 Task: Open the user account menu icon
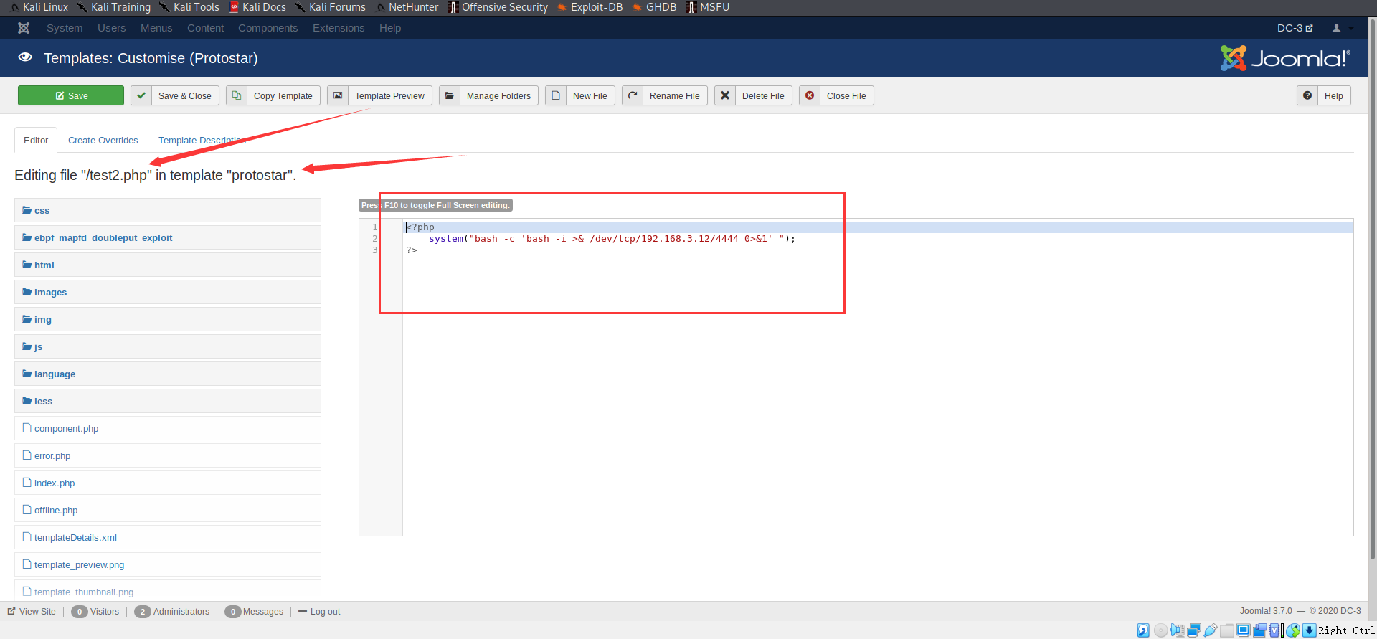(x=1342, y=28)
